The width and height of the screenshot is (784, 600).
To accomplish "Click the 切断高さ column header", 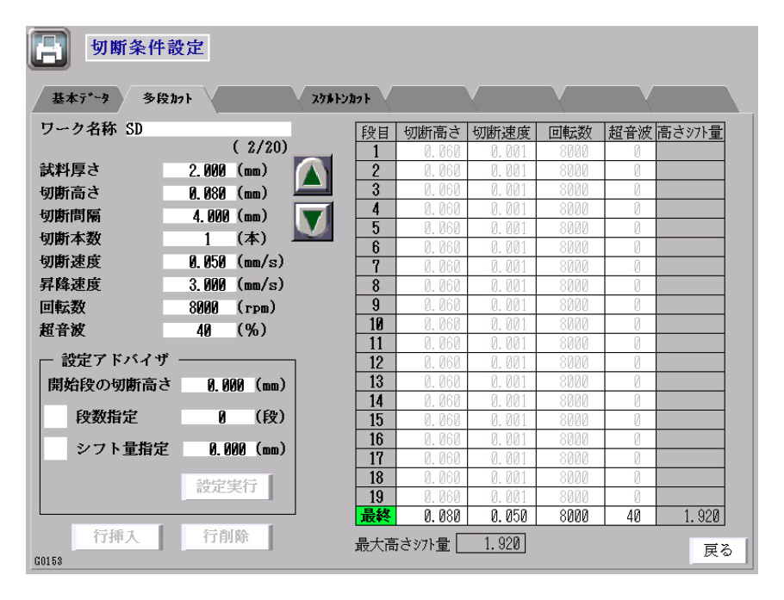I will click(432, 133).
